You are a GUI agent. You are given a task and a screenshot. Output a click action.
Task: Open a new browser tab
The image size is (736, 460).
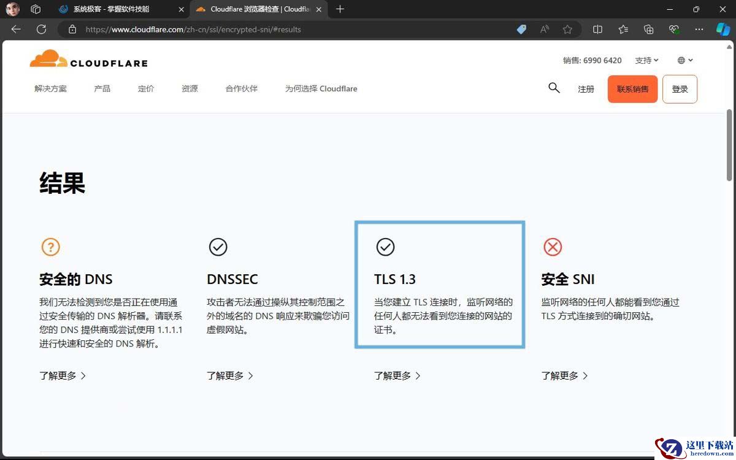340,9
